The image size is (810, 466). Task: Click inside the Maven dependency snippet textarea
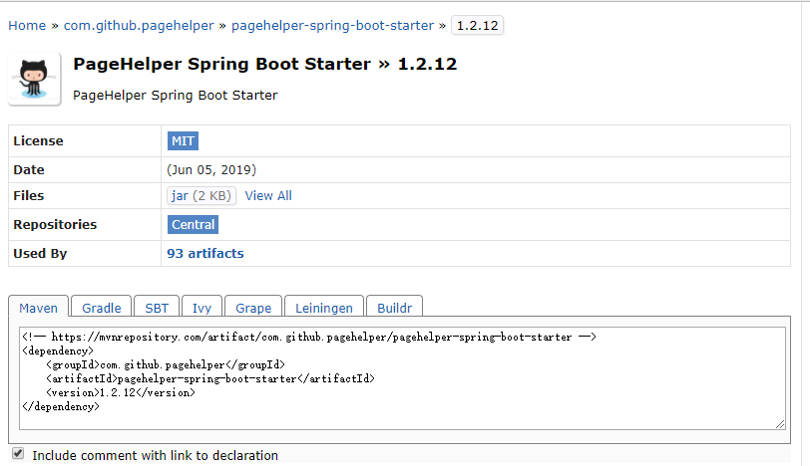coord(402,377)
